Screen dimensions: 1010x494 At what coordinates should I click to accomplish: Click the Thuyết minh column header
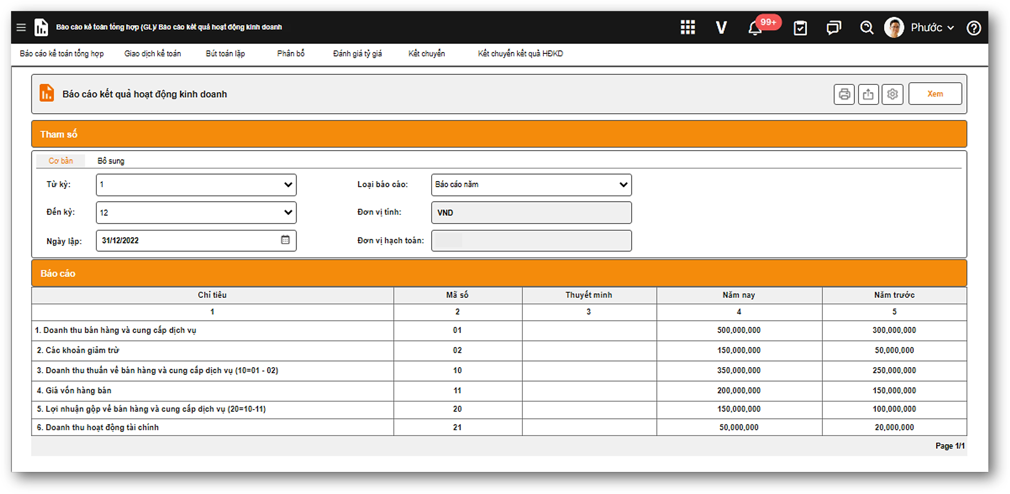(x=589, y=295)
